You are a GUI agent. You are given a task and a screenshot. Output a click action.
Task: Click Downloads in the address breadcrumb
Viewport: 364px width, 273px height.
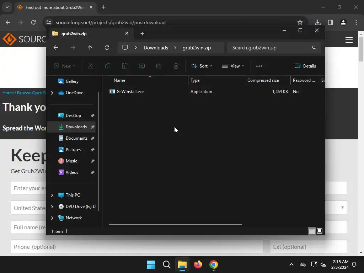[x=156, y=48]
